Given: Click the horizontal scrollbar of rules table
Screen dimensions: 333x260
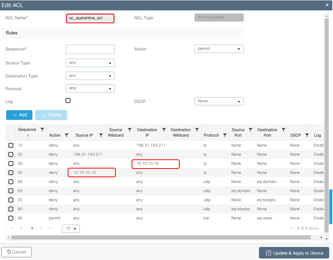Looking at the screenshot, I should (x=161, y=238).
